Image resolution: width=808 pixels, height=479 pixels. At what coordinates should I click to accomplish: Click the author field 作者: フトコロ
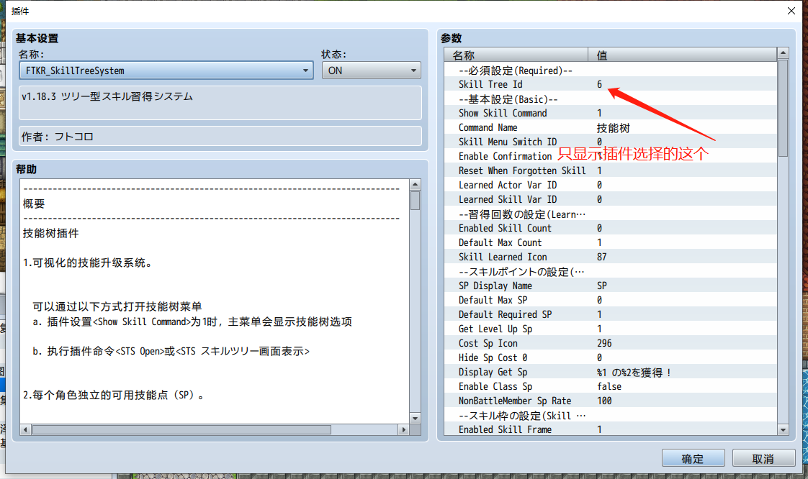tap(220, 137)
